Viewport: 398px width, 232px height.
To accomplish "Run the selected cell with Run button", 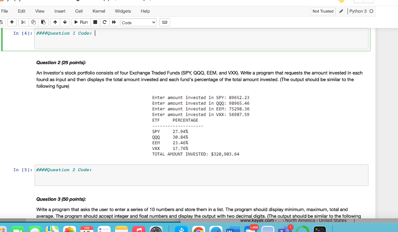I will tap(81, 22).
